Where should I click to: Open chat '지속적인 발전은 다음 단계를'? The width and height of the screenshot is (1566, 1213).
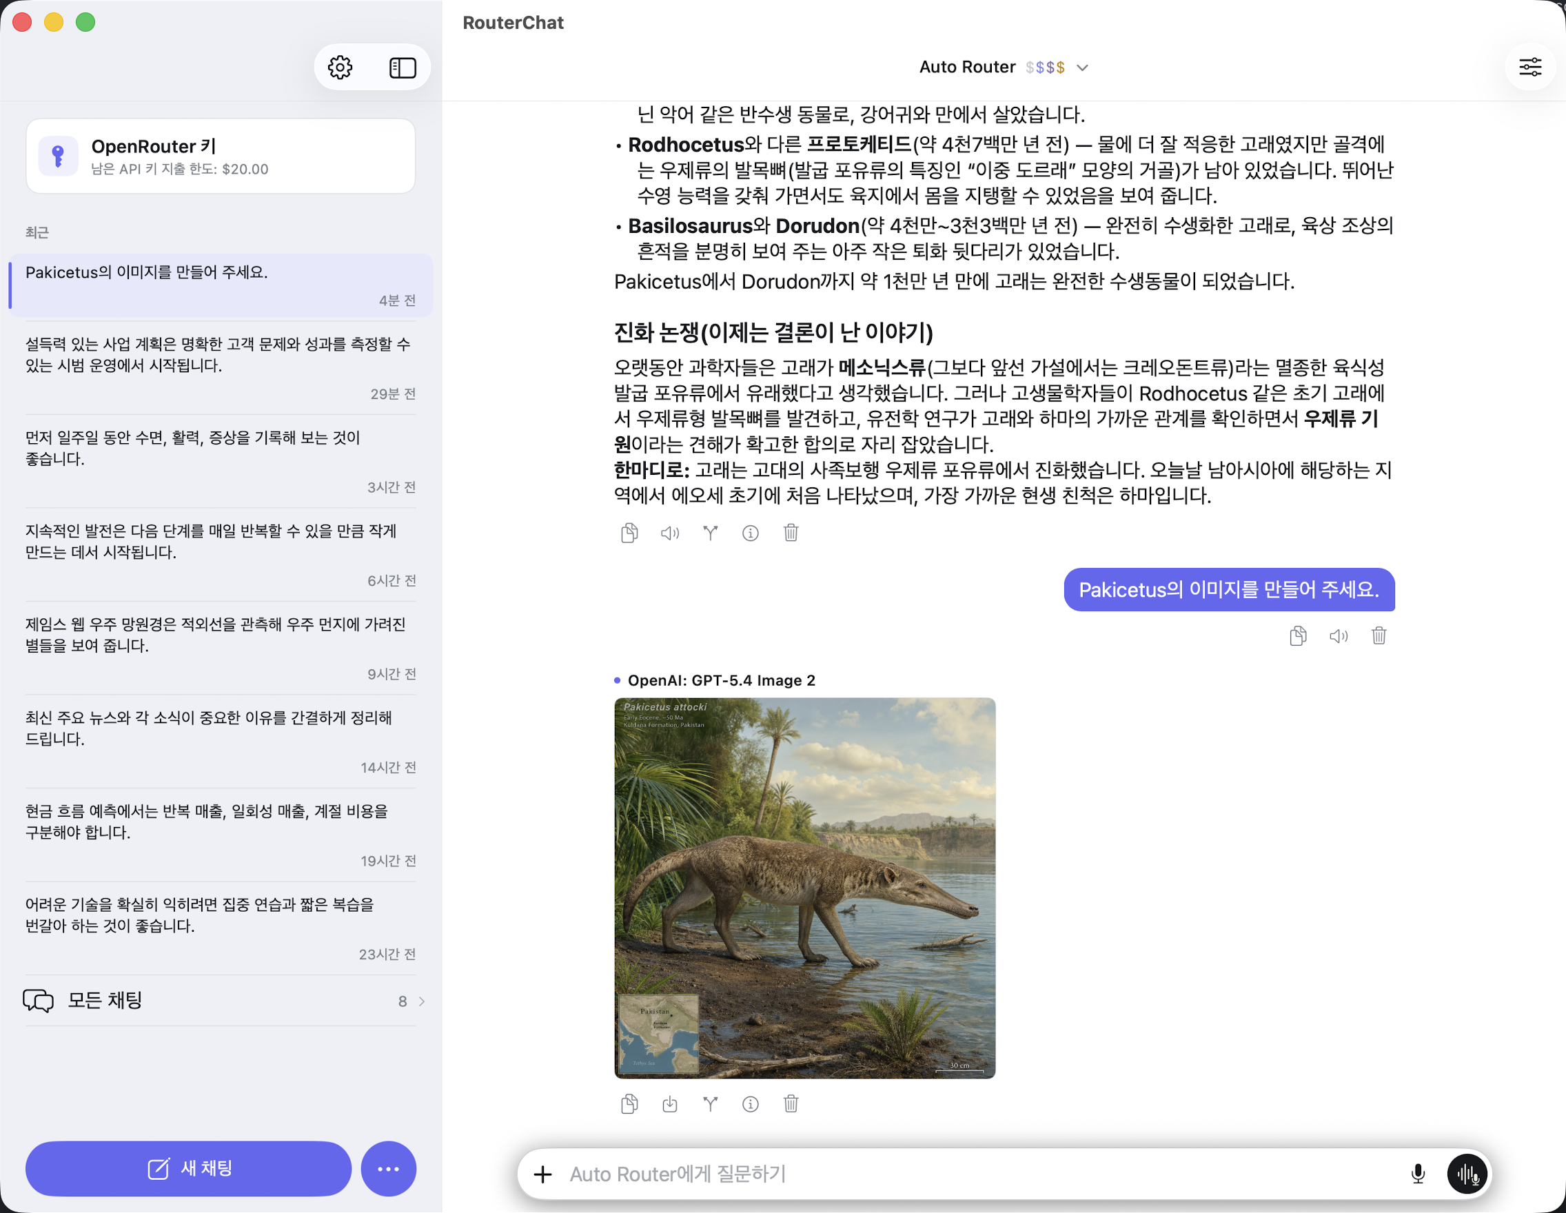click(x=221, y=554)
